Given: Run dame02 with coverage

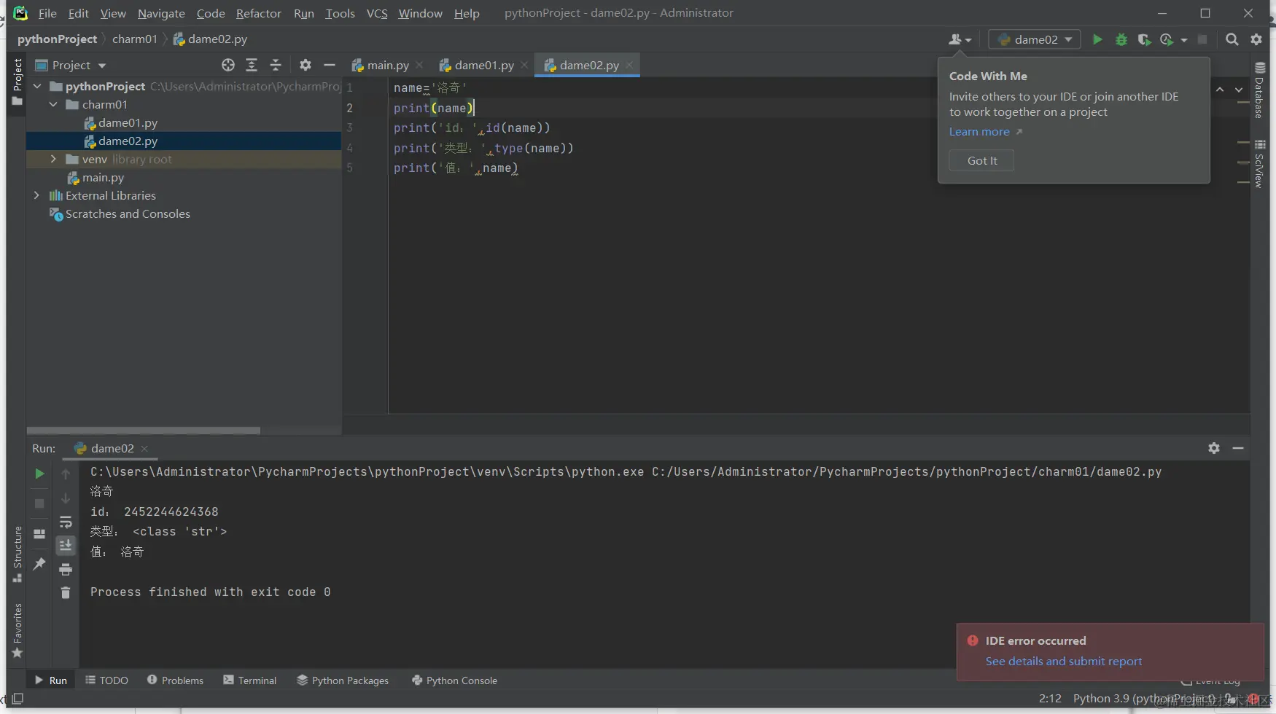Looking at the screenshot, I should tap(1144, 39).
